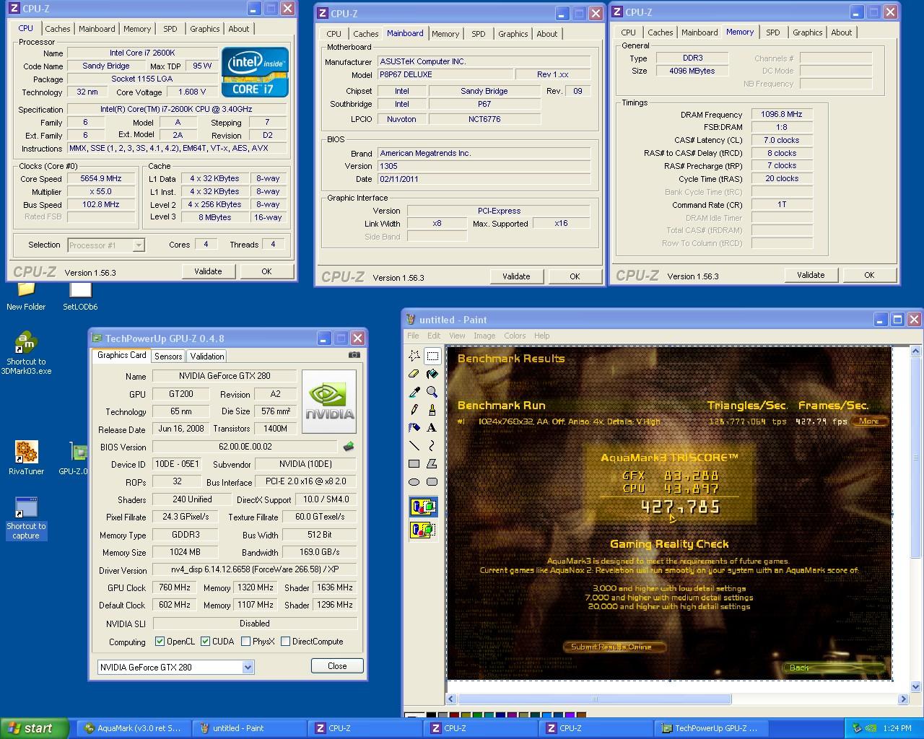Screen dimensions: 924x739
Task: Open the RivaTuner desktop shortcut
Action: click(x=26, y=458)
